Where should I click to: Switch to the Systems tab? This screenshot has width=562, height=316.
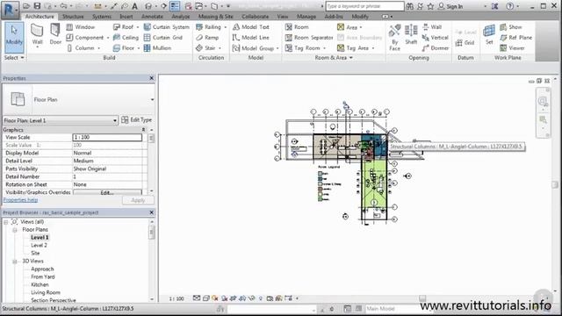point(102,17)
